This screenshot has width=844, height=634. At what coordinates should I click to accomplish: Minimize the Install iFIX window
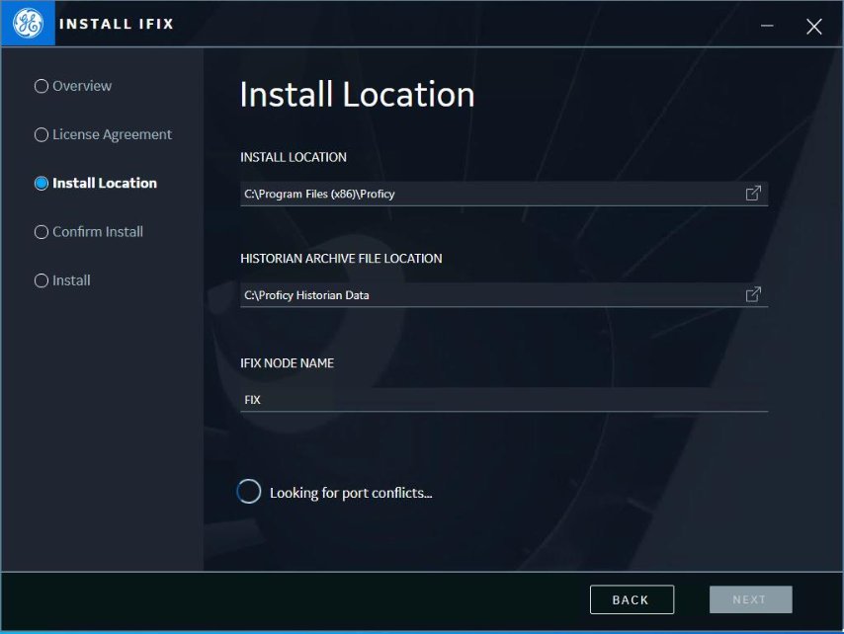767,26
